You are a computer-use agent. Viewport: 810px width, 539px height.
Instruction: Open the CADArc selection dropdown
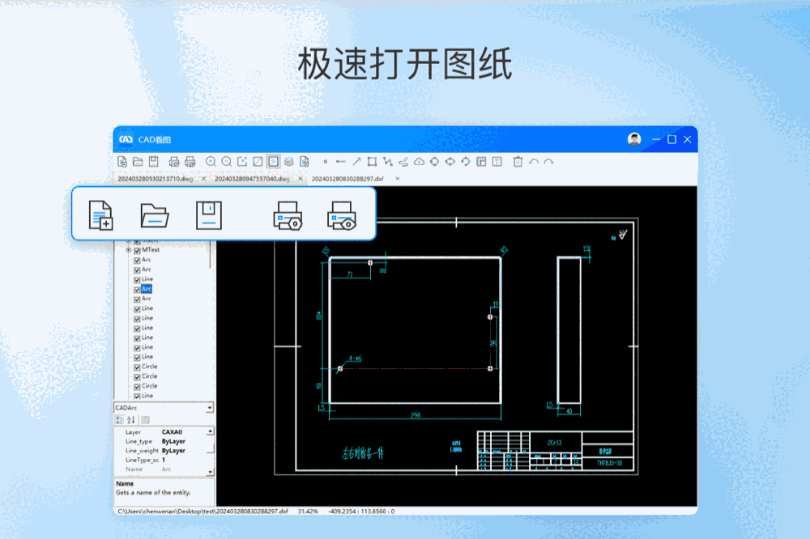[210, 407]
